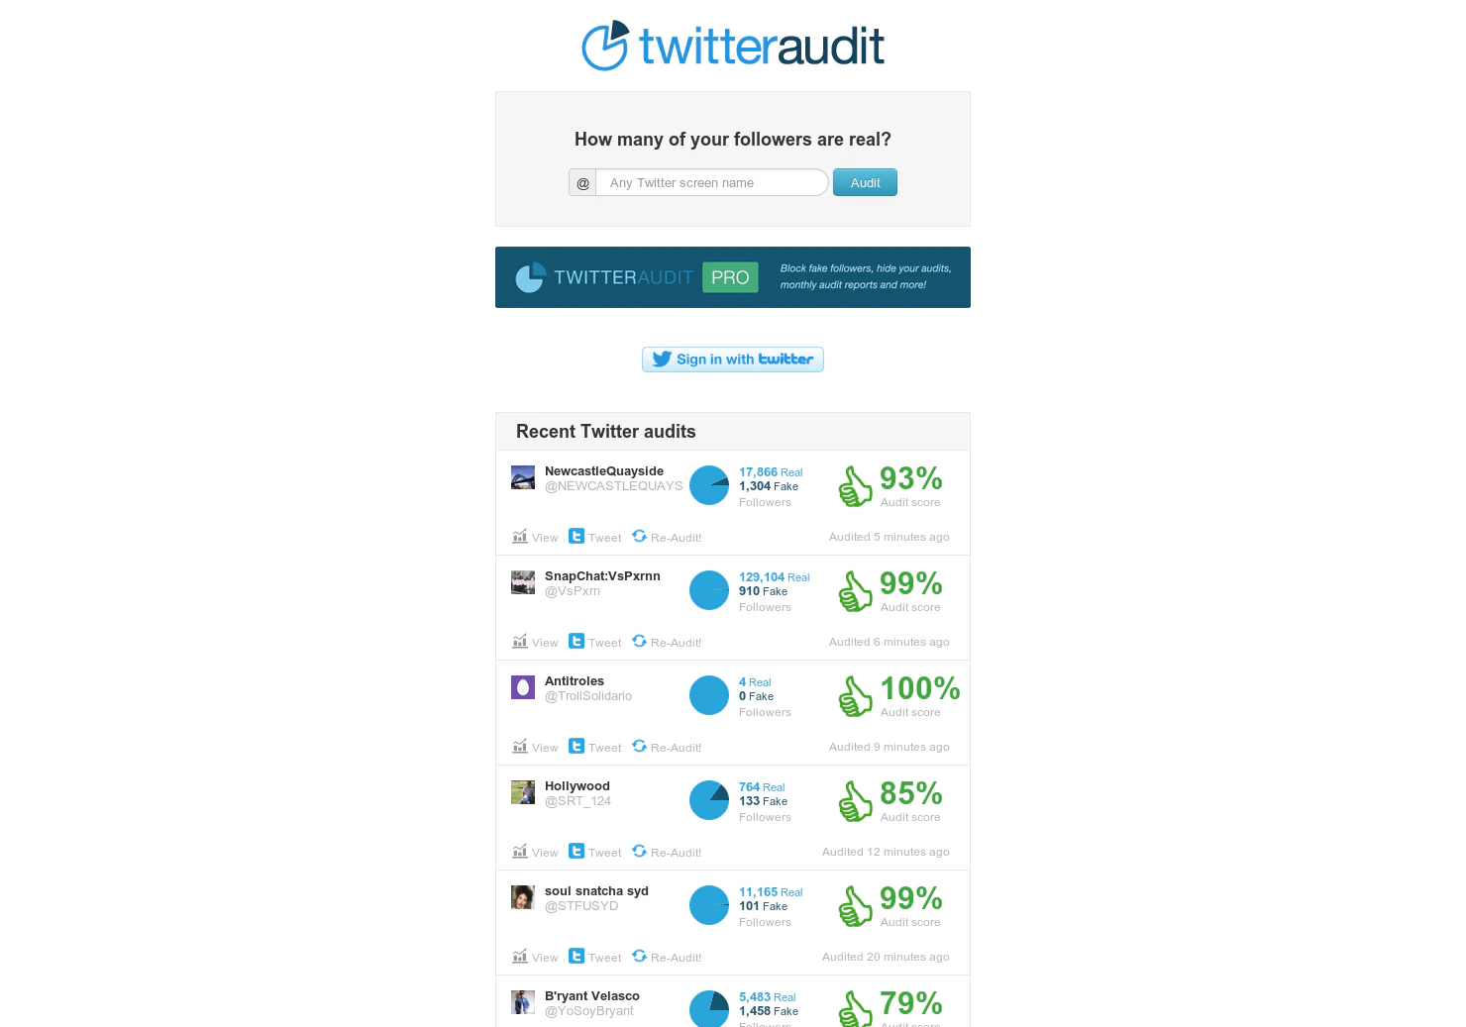The width and height of the screenshot is (1466, 1027).
Task: Click the View icon for soul snatcha syd
Action: (520, 956)
